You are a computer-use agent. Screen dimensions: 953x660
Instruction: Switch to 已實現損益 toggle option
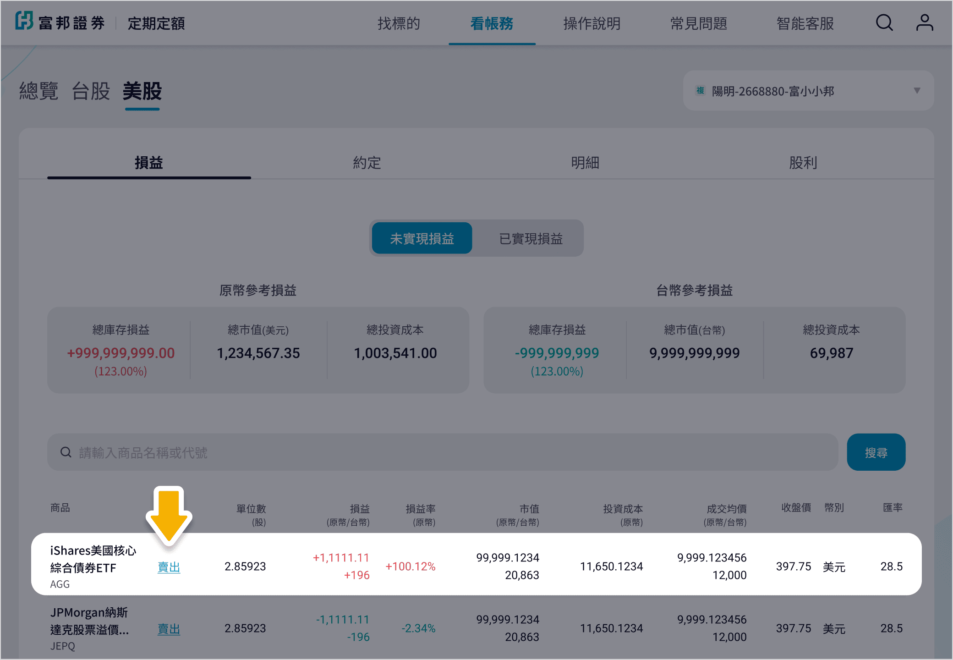[530, 238]
